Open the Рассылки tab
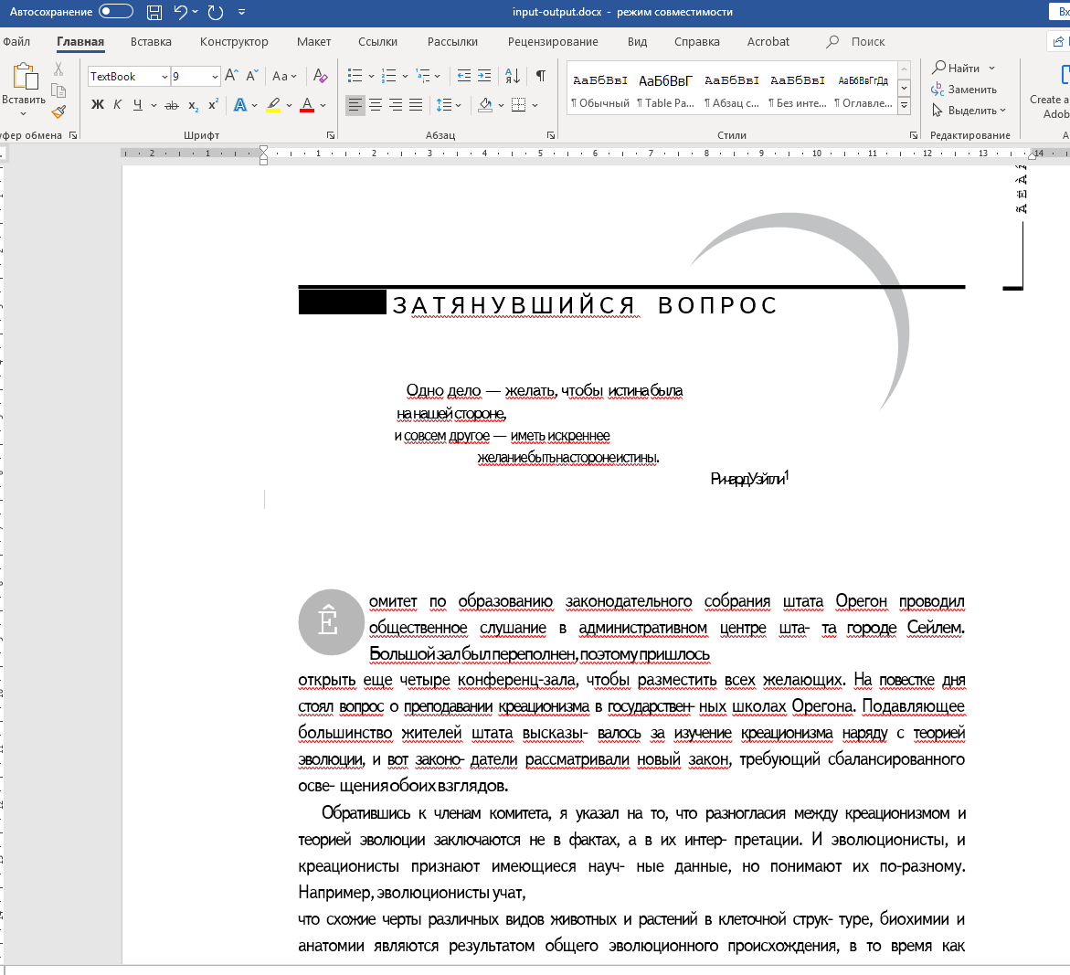Viewport: 1070px width, 975px height. click(452, 42)
